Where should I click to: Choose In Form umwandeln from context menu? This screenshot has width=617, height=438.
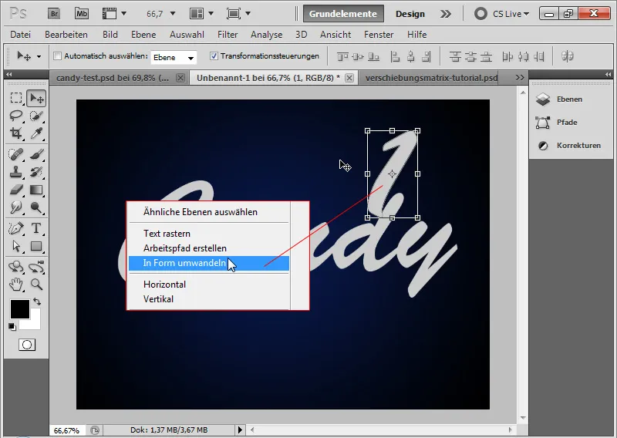click(x=209, y=263)
